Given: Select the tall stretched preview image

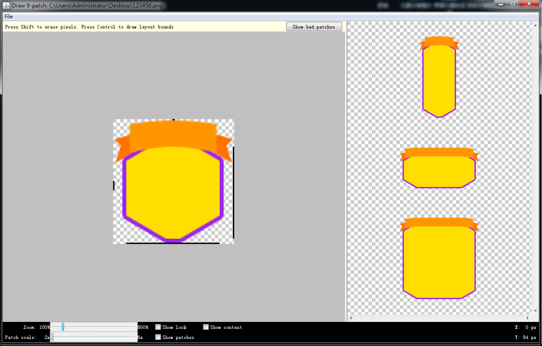Looking at the screenshot, I should coord(439,77).
